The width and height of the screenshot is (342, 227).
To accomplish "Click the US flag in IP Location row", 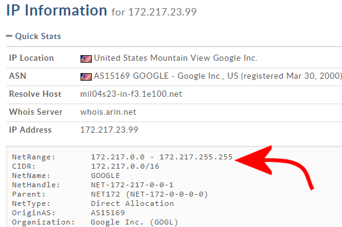I will point(86,59).
